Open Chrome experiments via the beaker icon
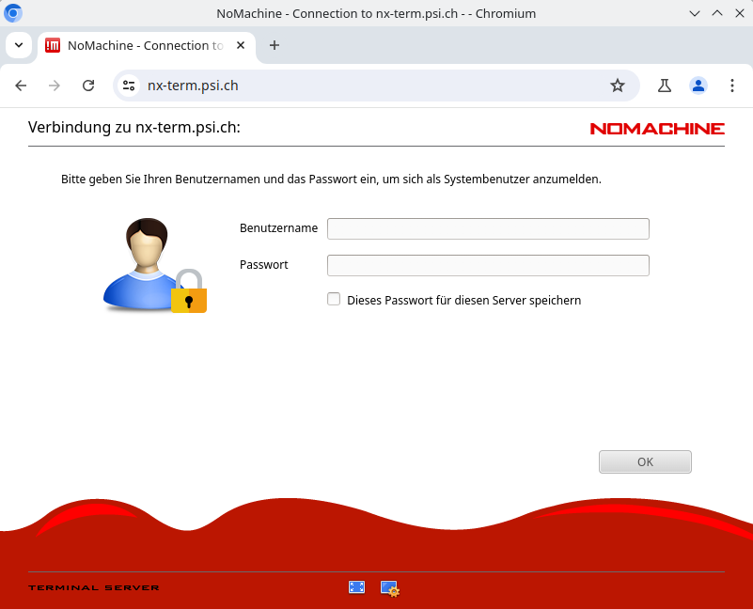The height and width of the screenshot is (609, 753). point(664,86)
